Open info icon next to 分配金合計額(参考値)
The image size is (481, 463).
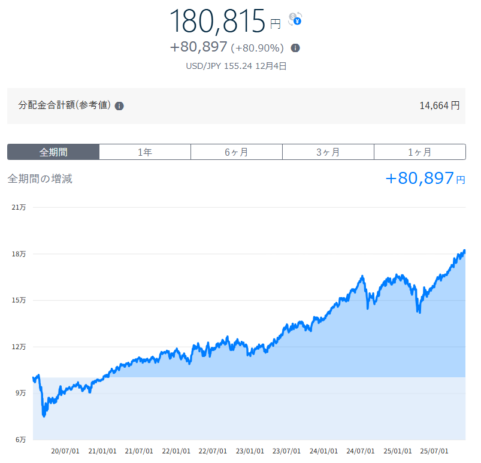(119, 106)
